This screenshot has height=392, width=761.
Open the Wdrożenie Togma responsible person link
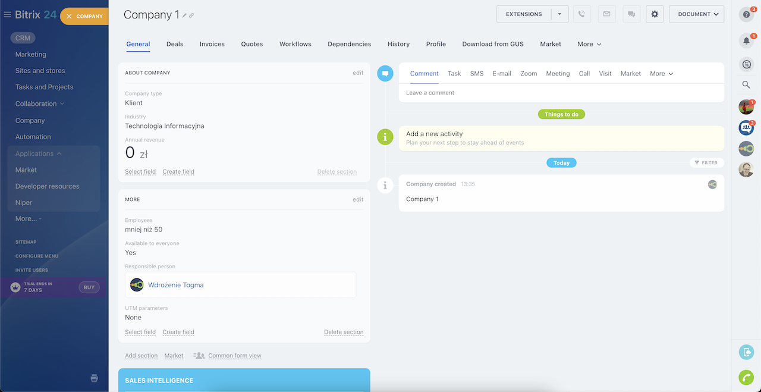pos(175,285)
